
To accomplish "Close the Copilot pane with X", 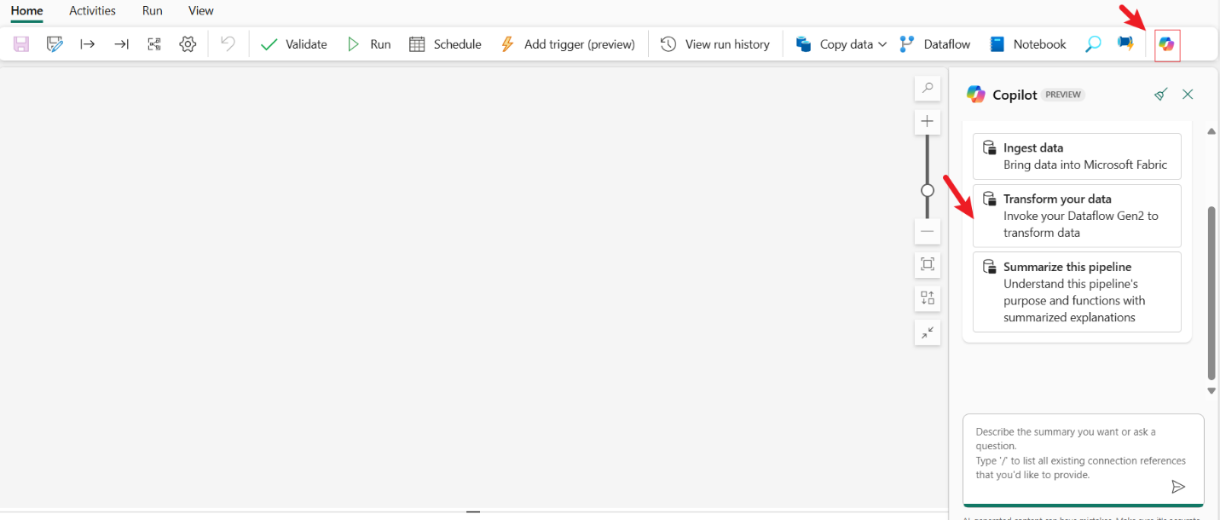I will [1188, 95].
